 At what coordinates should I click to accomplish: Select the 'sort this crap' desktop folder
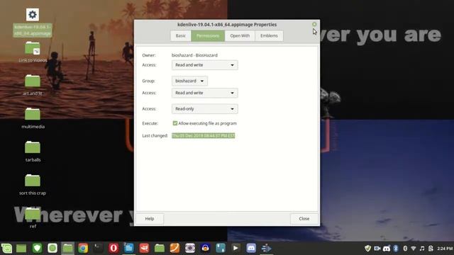pos(33,184)
